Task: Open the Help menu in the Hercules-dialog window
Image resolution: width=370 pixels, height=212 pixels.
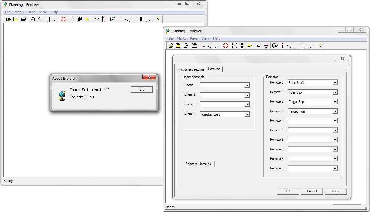Action: pos(217,38)
